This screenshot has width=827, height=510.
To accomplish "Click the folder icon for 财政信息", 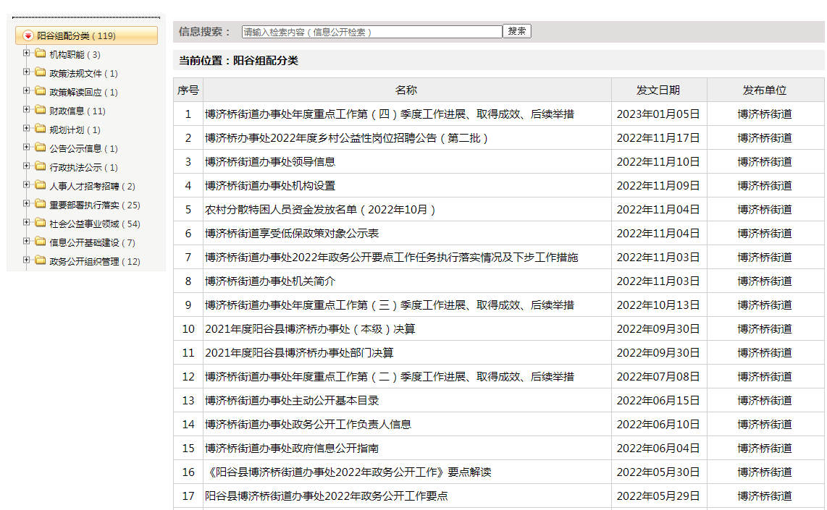I will (40, 109).
